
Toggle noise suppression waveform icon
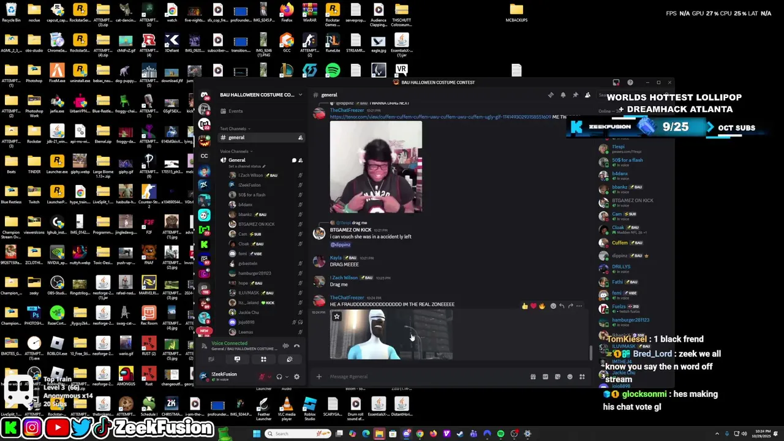click(285, 346)
